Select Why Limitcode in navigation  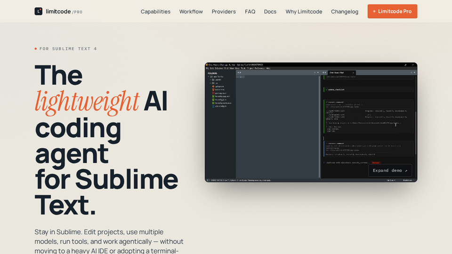[x=304, y=11]
